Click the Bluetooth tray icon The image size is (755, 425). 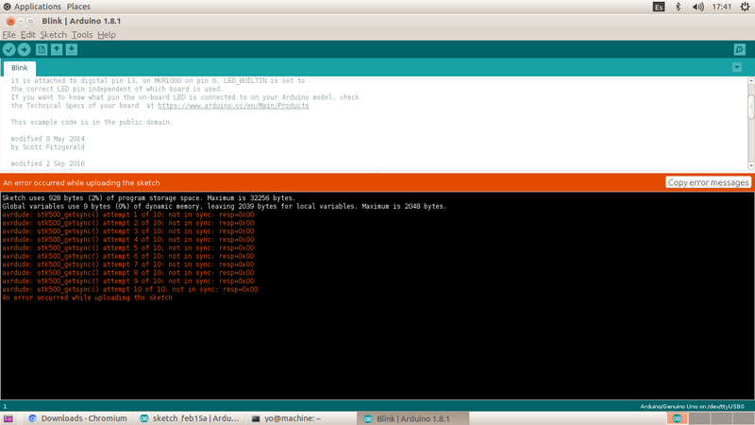click(x=678, y=7)
